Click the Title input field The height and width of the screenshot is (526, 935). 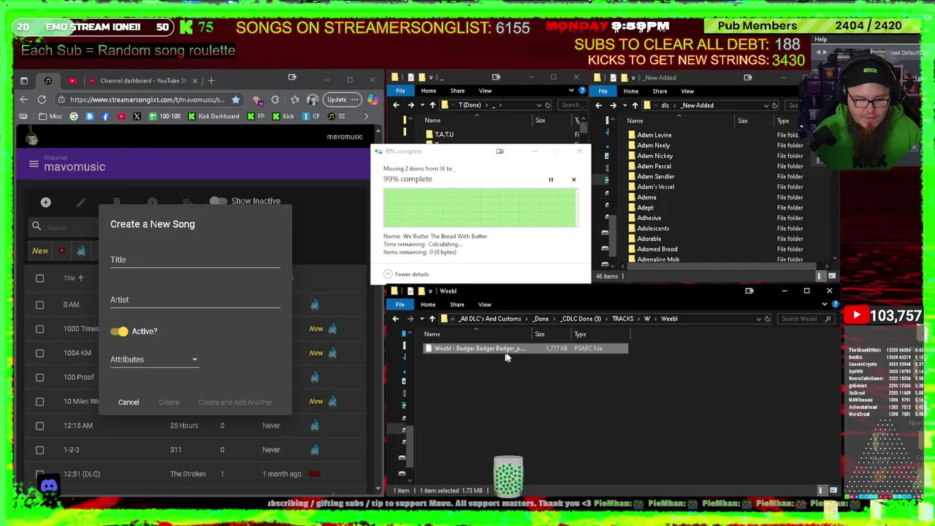point(195,259)
